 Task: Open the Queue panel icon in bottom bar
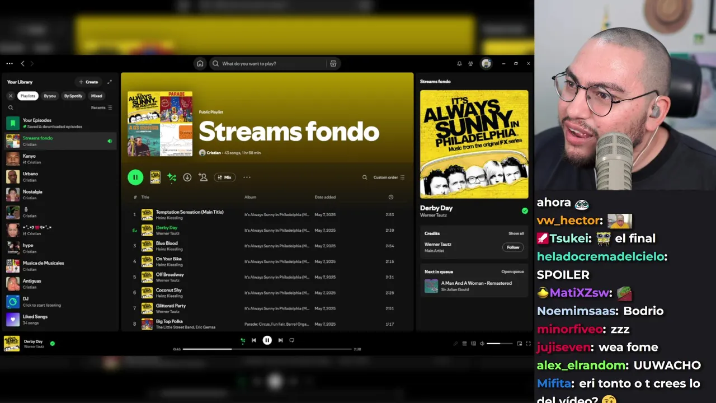point(464,344)
